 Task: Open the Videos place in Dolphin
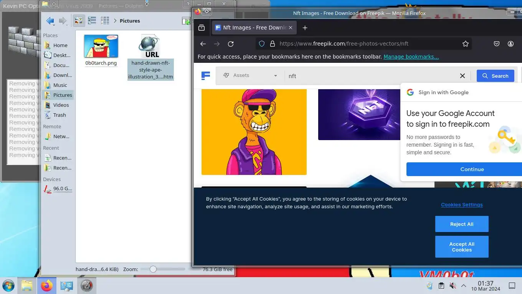tap(58, 105)
